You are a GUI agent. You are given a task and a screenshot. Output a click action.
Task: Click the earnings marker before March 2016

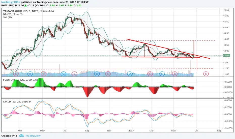16,74
